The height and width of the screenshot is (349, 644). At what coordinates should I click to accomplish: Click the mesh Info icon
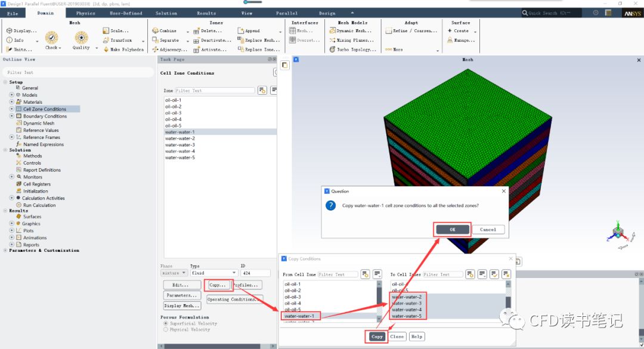[x=10, y=41]
